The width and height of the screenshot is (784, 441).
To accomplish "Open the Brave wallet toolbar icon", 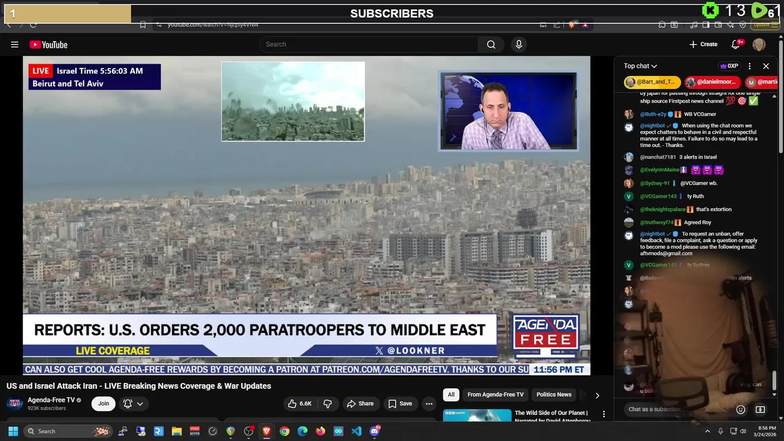I will point(718,24).
